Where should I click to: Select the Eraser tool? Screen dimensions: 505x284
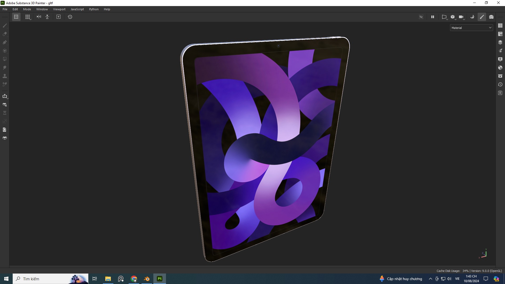coord(5,34)
